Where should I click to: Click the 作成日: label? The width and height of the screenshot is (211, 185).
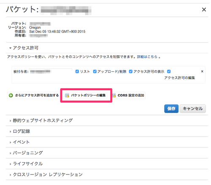click(x=20, y=32)
